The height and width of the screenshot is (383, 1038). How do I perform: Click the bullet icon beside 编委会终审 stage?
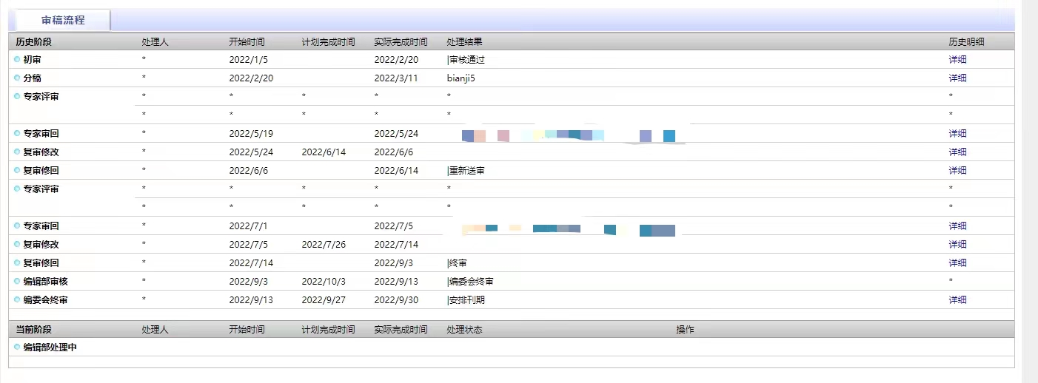pos(17,299)
